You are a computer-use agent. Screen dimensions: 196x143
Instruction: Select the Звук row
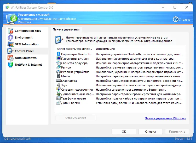120,85
